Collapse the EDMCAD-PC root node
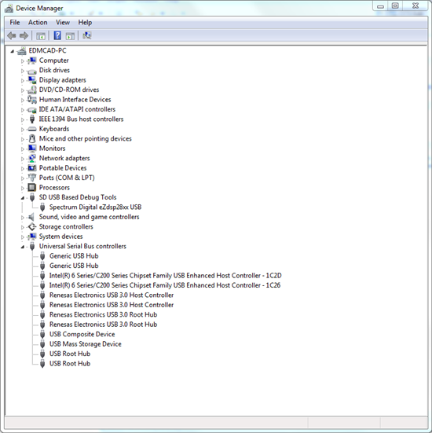This screenshot has width=432, height=433. coord(12,51)
